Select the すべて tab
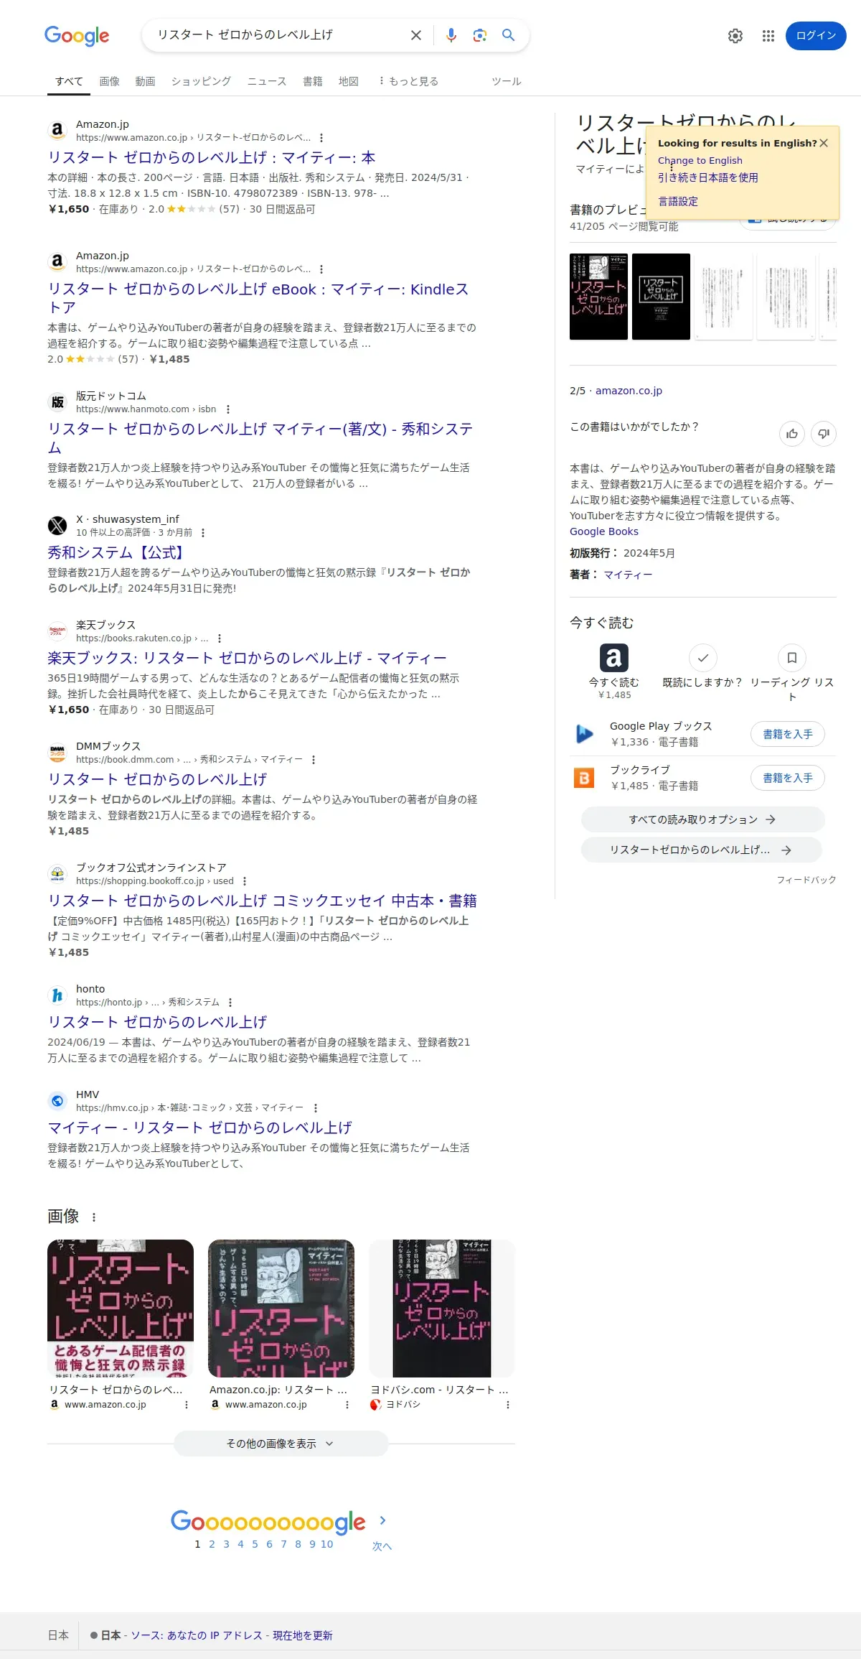 [69, 81]
